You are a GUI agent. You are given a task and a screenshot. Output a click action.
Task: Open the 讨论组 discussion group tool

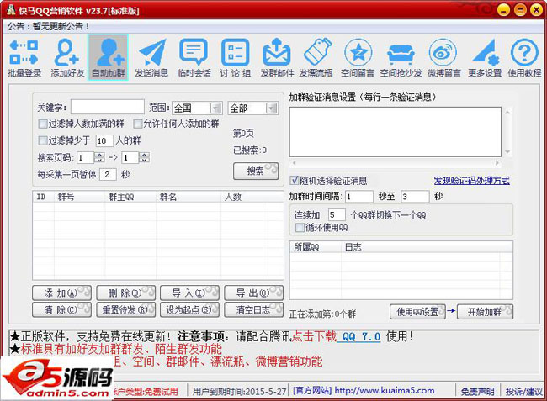(x=236, y=58)
